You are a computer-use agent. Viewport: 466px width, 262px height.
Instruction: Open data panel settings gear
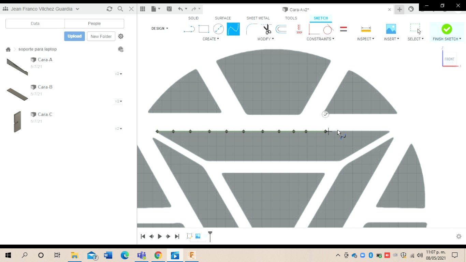click(121, 36)
